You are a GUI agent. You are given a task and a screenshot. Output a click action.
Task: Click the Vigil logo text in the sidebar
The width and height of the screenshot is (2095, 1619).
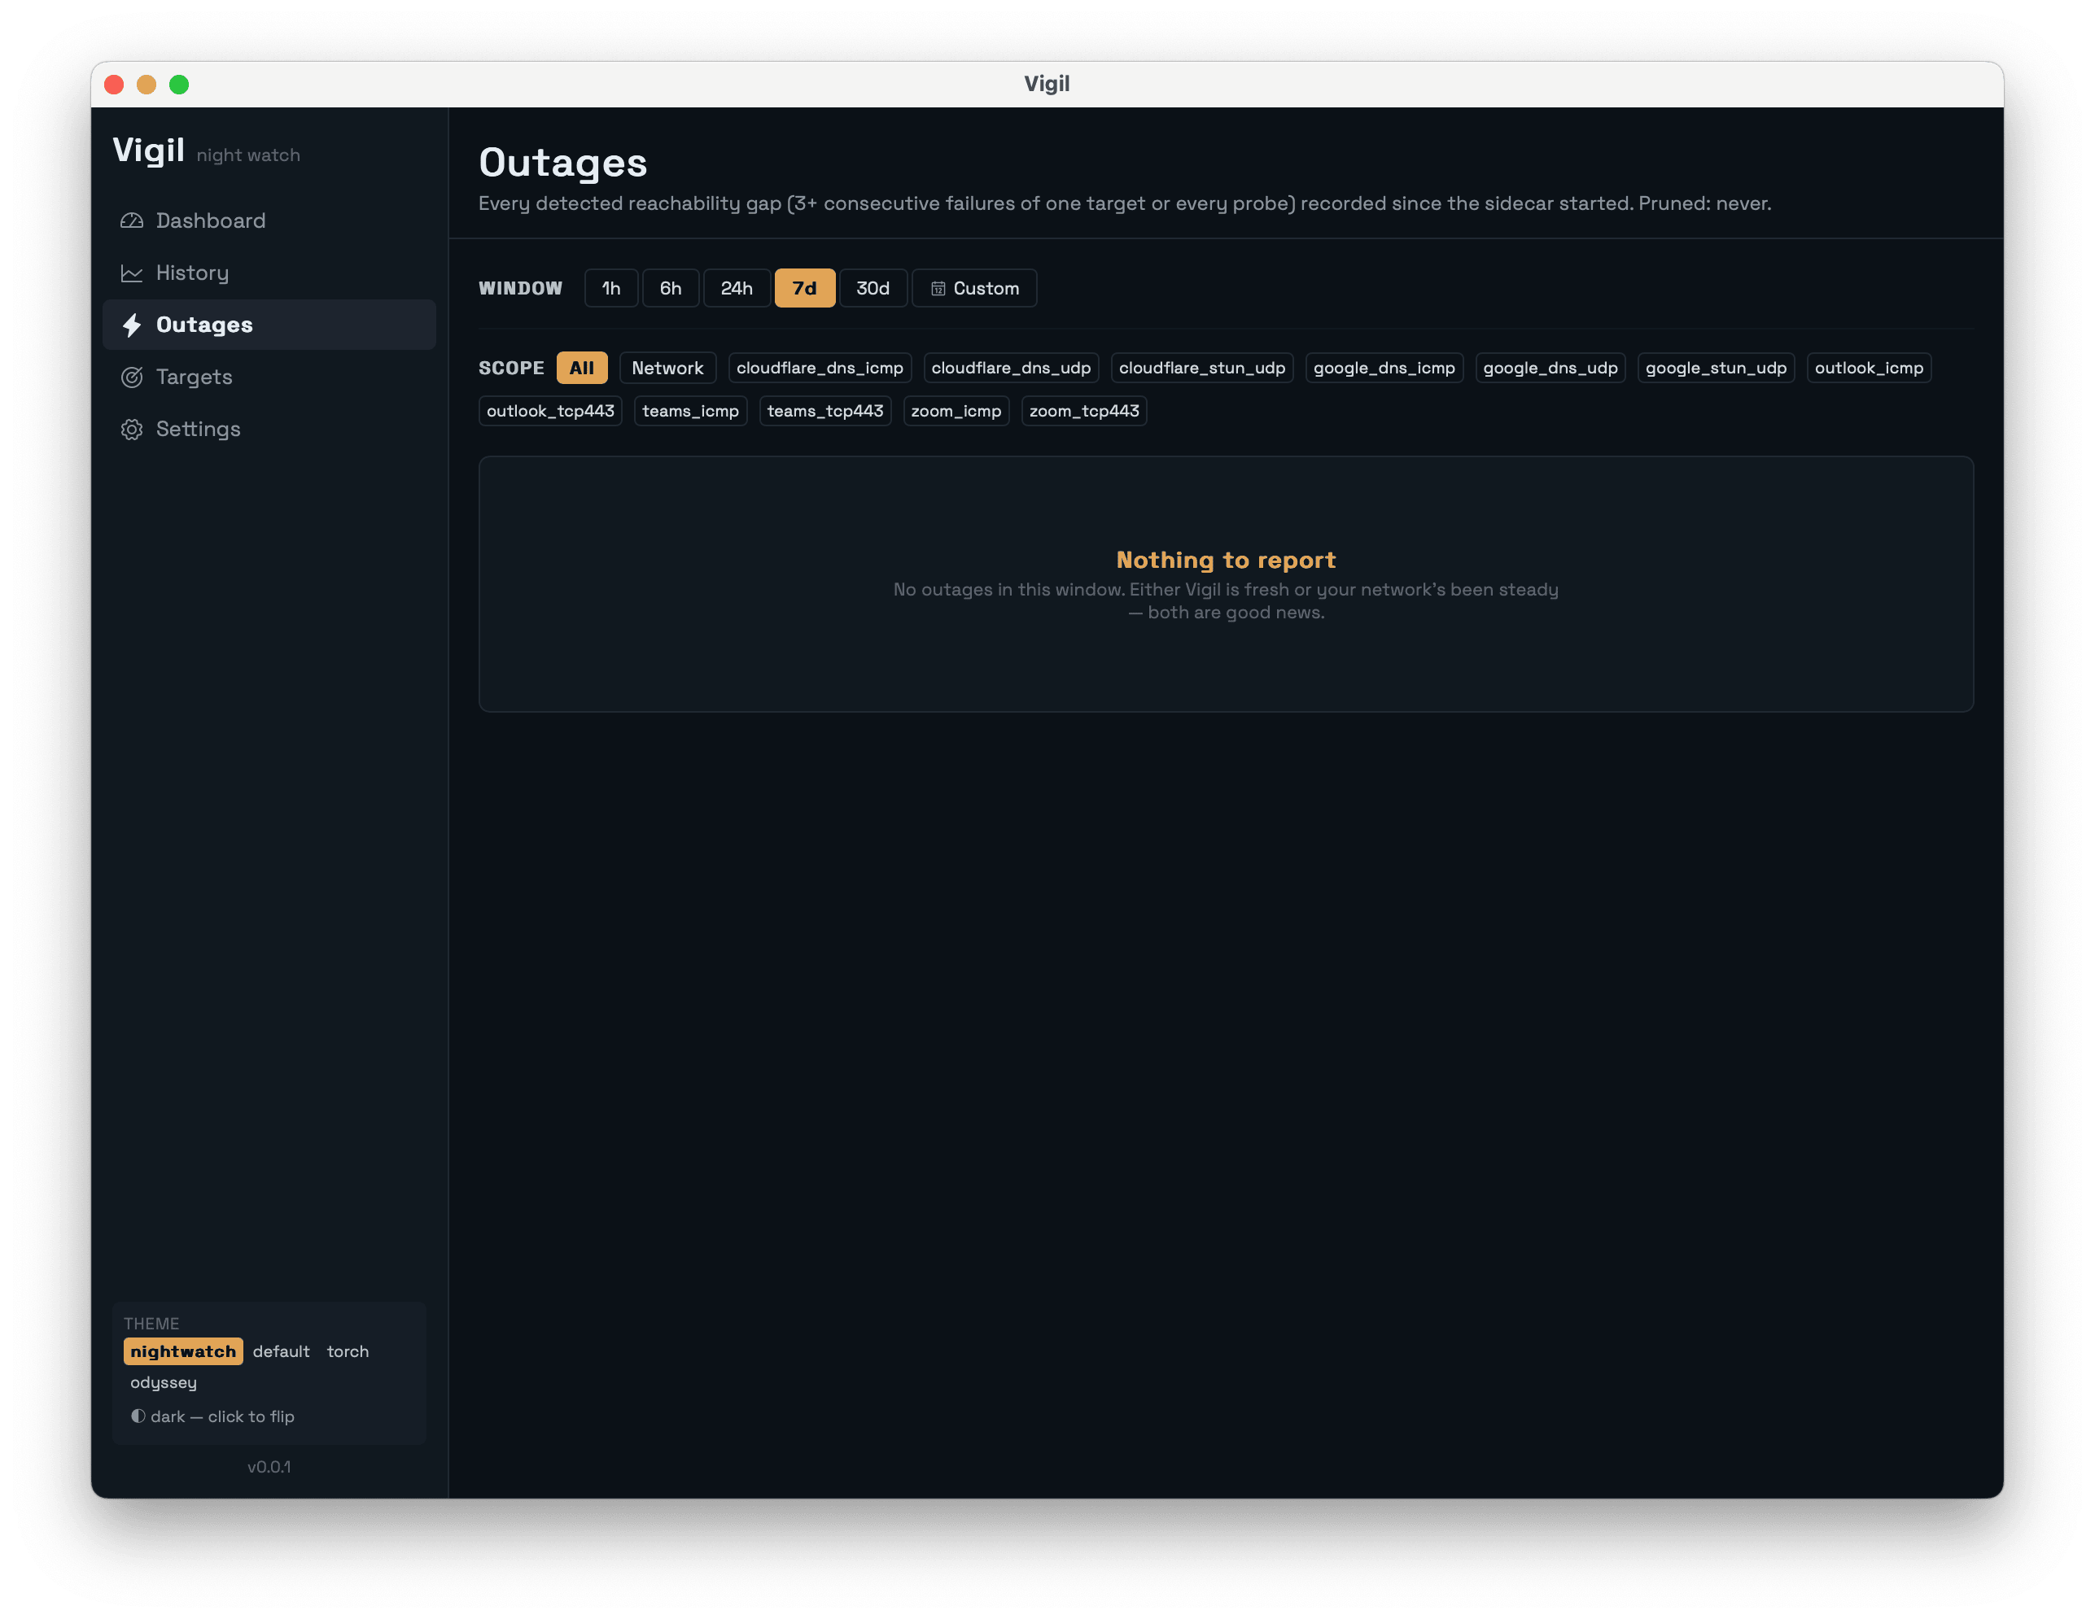point(149,151)
